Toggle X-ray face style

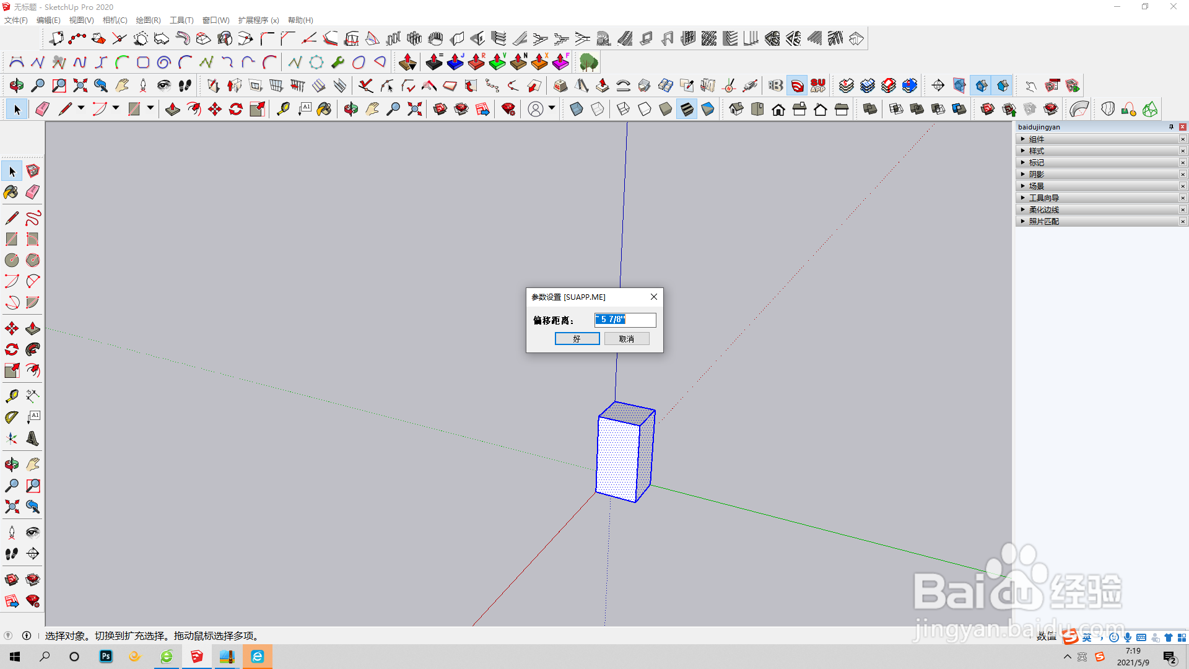(x=577, y=110)
